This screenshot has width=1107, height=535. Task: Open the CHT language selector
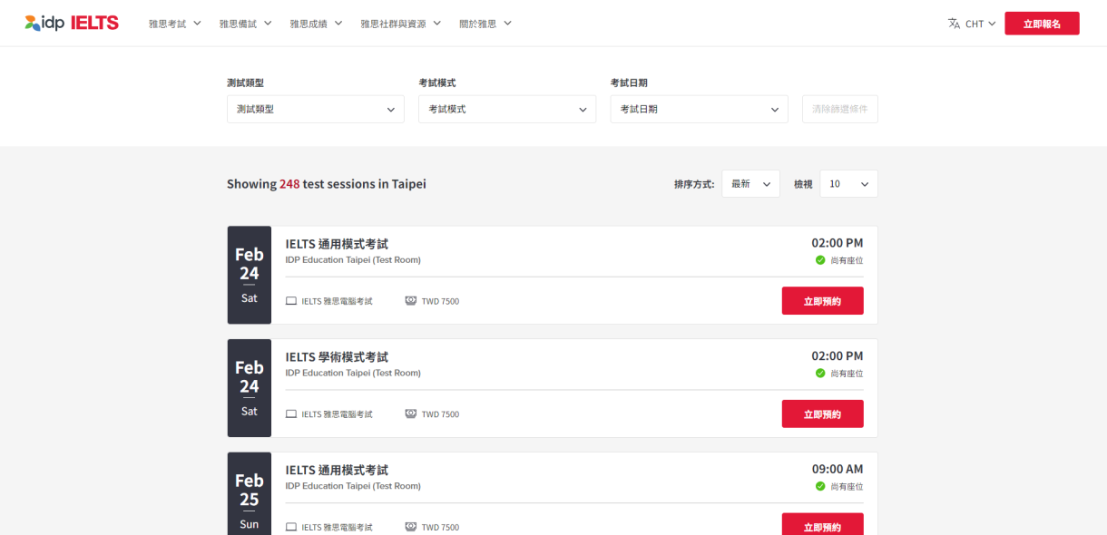pos(980,24)
